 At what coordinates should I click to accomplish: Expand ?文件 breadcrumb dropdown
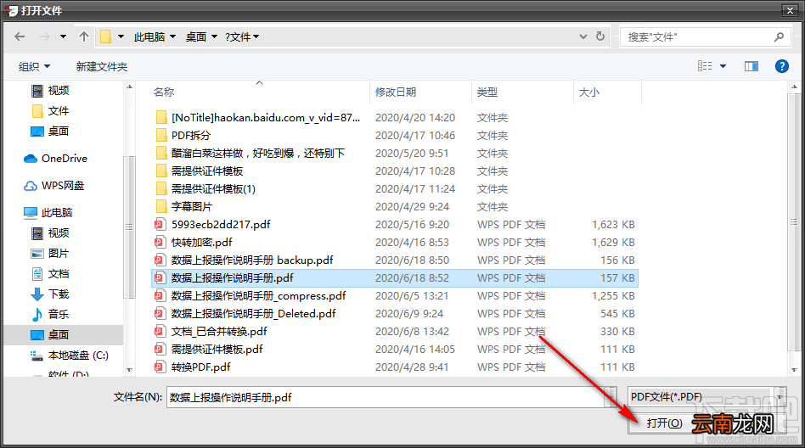[x=256, y=36]
